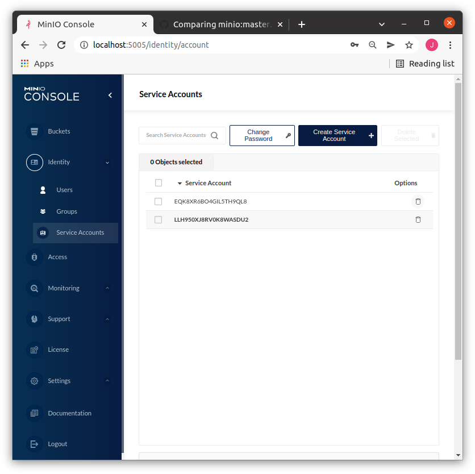Select the EQK8XR6BO4GIL5TH9QL8 account name
Image resolution: width=475 pixels, height=474 pixels.
click(x=211, y=202)
